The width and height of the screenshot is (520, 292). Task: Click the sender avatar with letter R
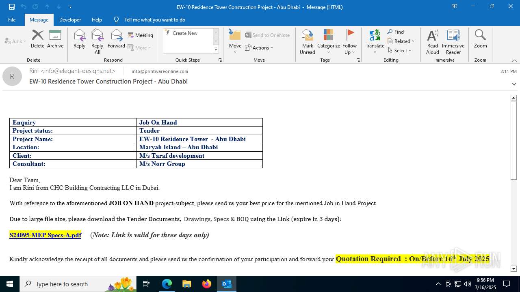click(12, 76)
